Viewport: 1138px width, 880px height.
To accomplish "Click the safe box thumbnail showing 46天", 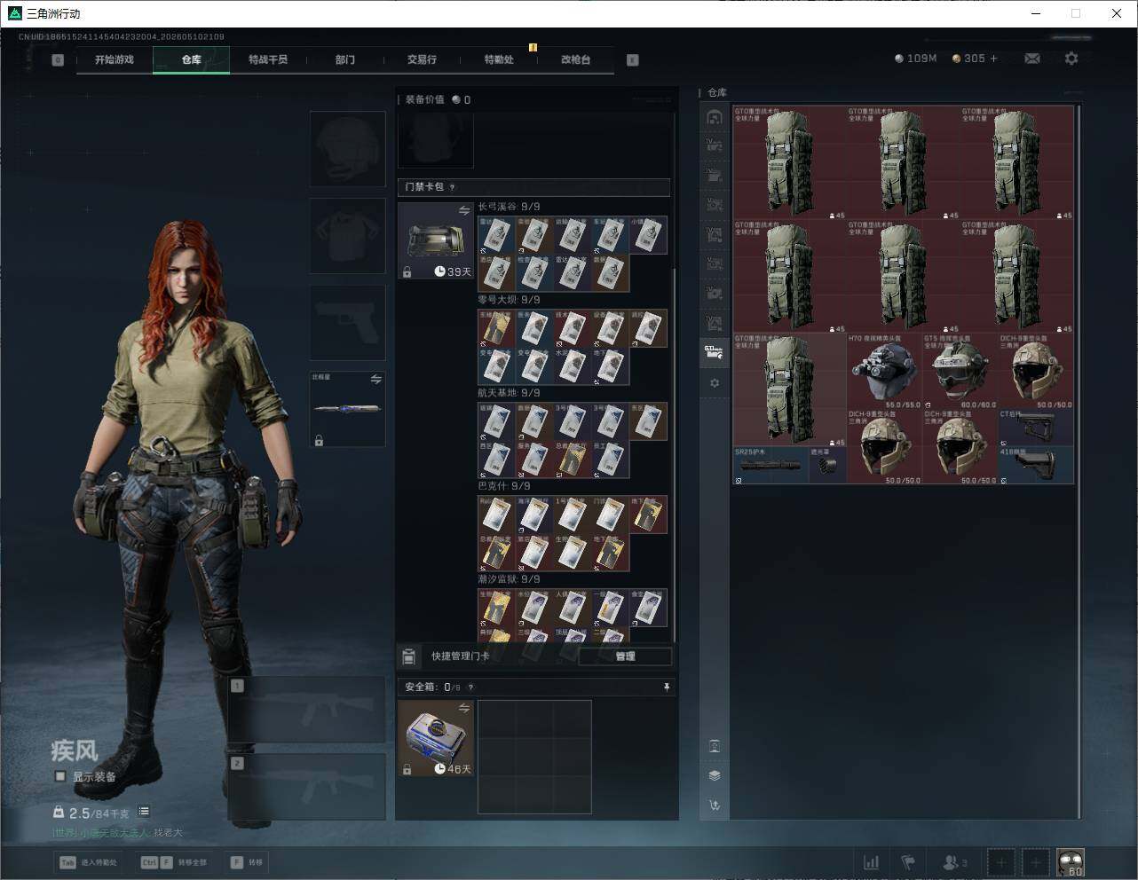I will pos(436,738).
